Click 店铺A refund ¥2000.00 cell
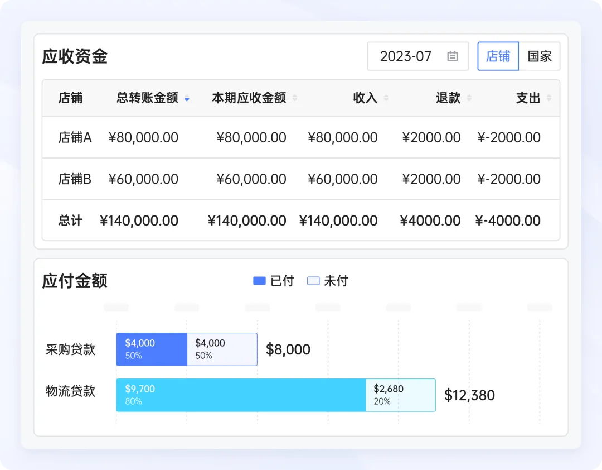The height and width of the screenshot is (470, 602). tap(431, 137)
